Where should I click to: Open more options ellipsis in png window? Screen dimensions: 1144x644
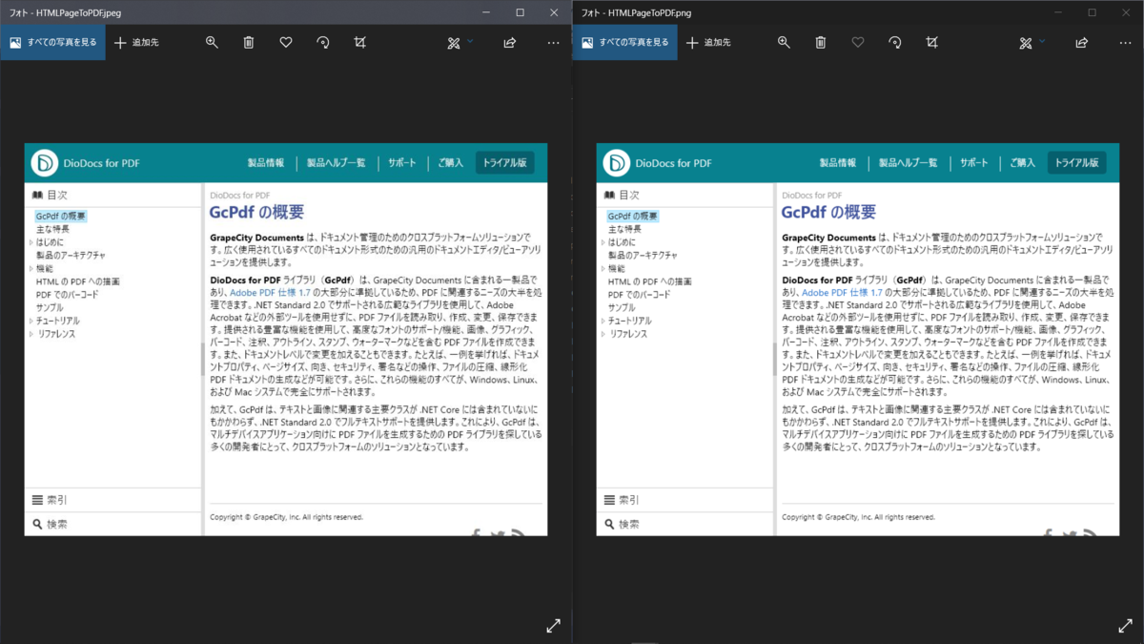point(1125,43)
